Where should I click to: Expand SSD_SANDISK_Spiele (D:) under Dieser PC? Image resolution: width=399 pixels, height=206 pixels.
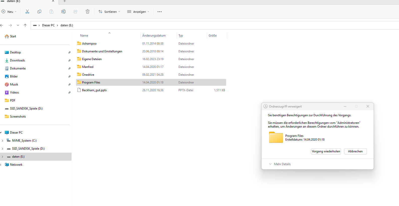tap(3, 149)
